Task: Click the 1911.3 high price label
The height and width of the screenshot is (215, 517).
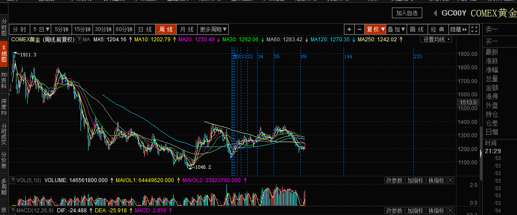Action: click(x=28, y=55)
